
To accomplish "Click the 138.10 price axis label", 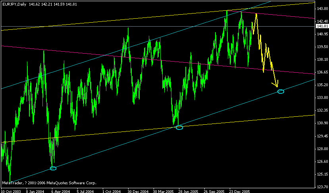I will coord(323,60).
